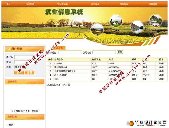Focus the 行业 search field

coord(70,53)
